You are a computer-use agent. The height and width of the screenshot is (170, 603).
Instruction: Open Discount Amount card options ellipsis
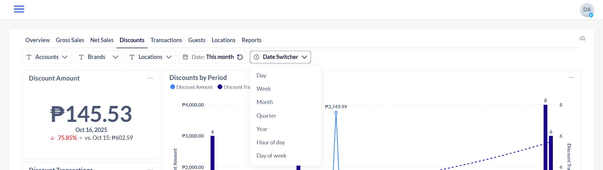(x=150, y=78)
